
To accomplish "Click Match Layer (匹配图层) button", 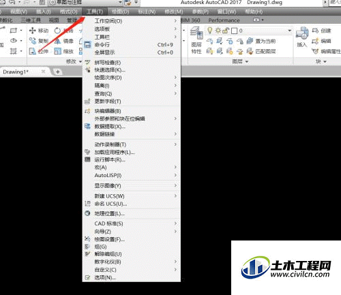I will (x=261, y=51).
